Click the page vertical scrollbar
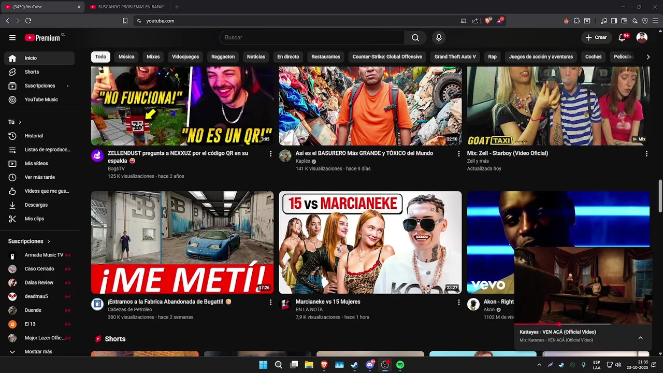The image size is (663, 373). (x=660, y=196)
